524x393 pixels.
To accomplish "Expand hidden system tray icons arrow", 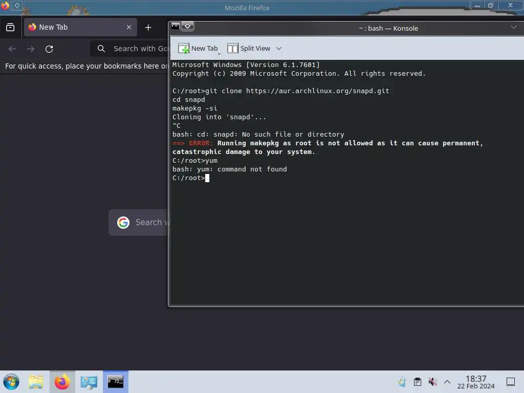I will [447, 382].
